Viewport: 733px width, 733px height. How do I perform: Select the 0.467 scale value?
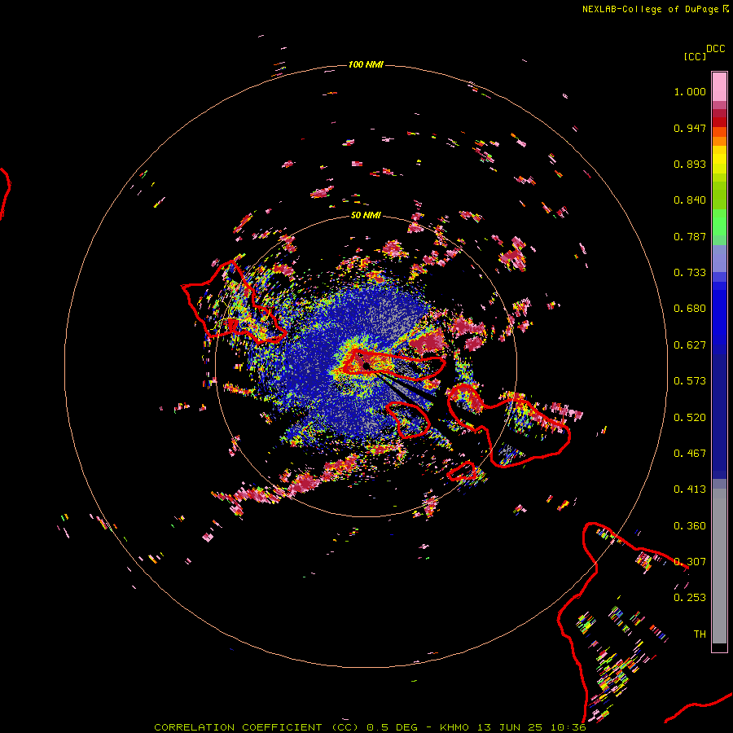690,454
